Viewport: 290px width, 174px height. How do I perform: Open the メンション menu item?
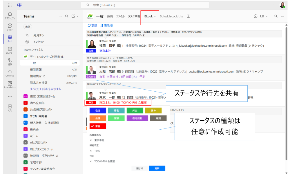coord(39,42)
